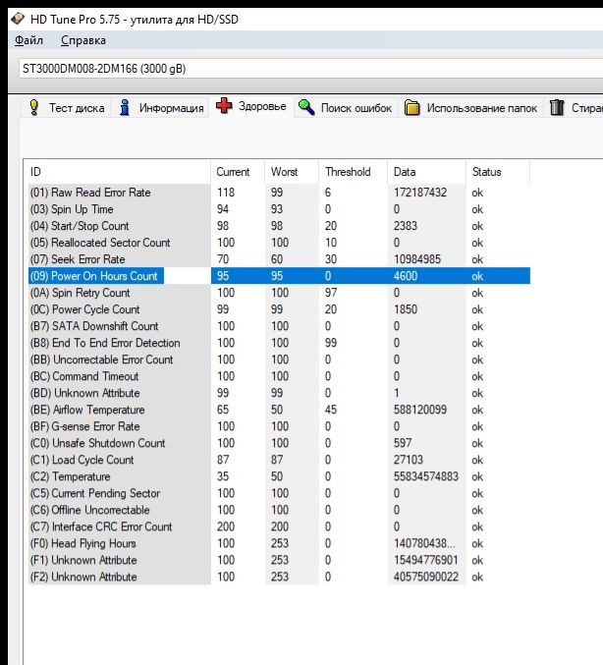Click the data value 2383
This screenshot has height=665, width=603.
pyautogui.click(x=406, y=226)
